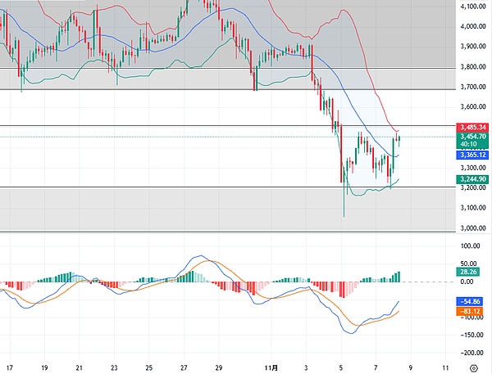Select the orange -83.12 signal line label
The image size is (492, 374).
(x=471, y=311)
